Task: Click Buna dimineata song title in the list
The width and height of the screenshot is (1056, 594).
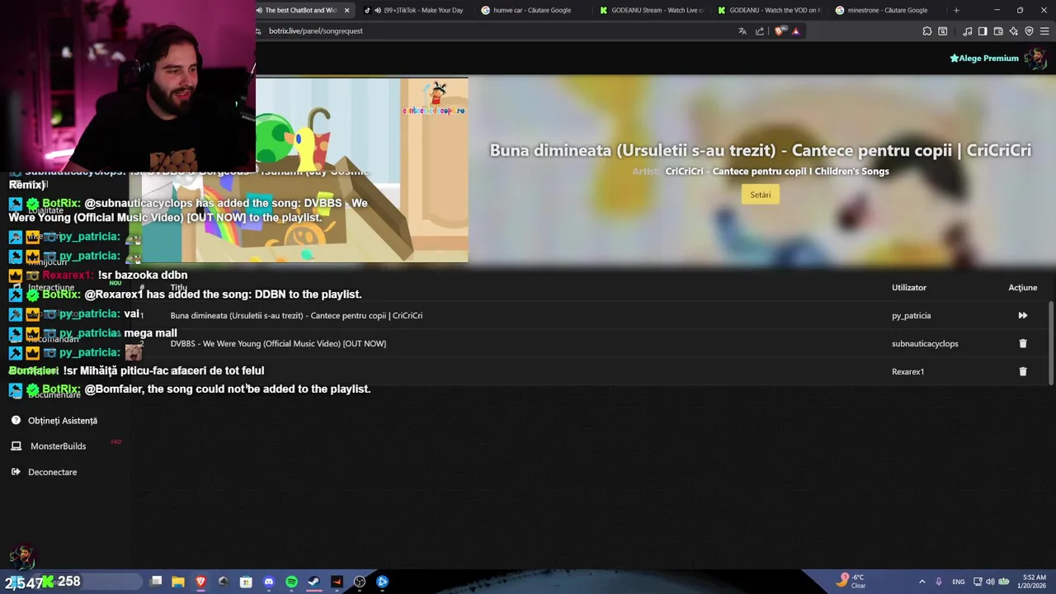Action: click(x=296, y=315)
